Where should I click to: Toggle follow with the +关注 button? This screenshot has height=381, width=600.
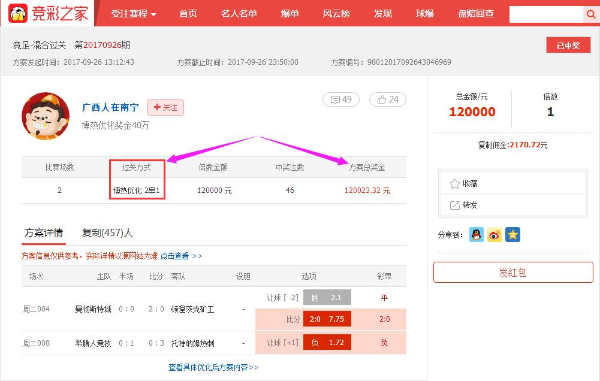coord(165,108)
